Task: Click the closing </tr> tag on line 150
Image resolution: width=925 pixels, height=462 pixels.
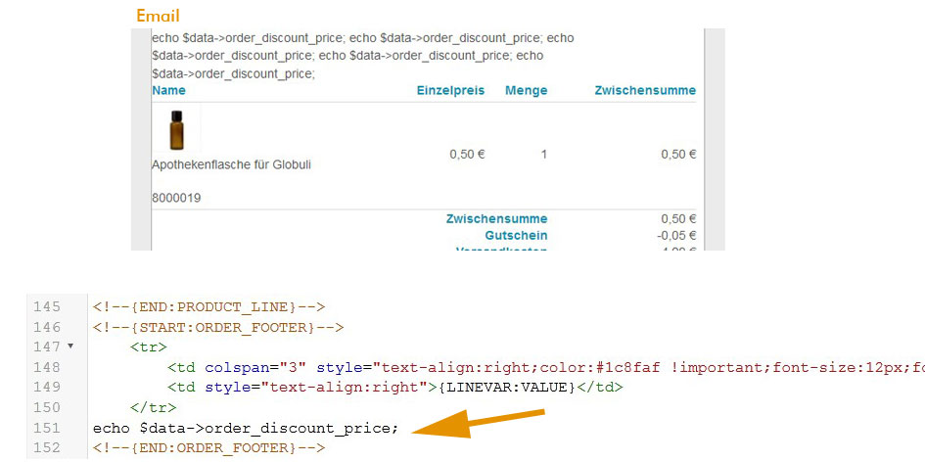Action: coord(153,407)
